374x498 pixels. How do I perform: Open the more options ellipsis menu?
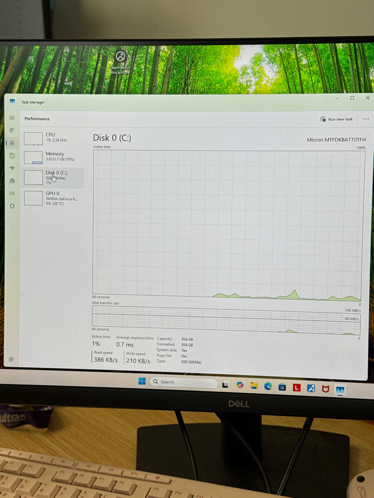point(366,119)
